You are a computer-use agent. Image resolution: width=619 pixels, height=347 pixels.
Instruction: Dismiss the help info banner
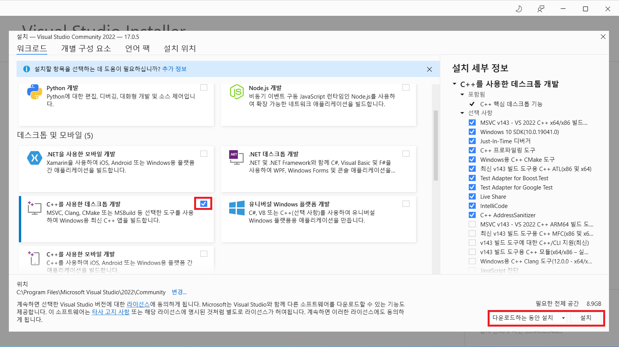429,69
